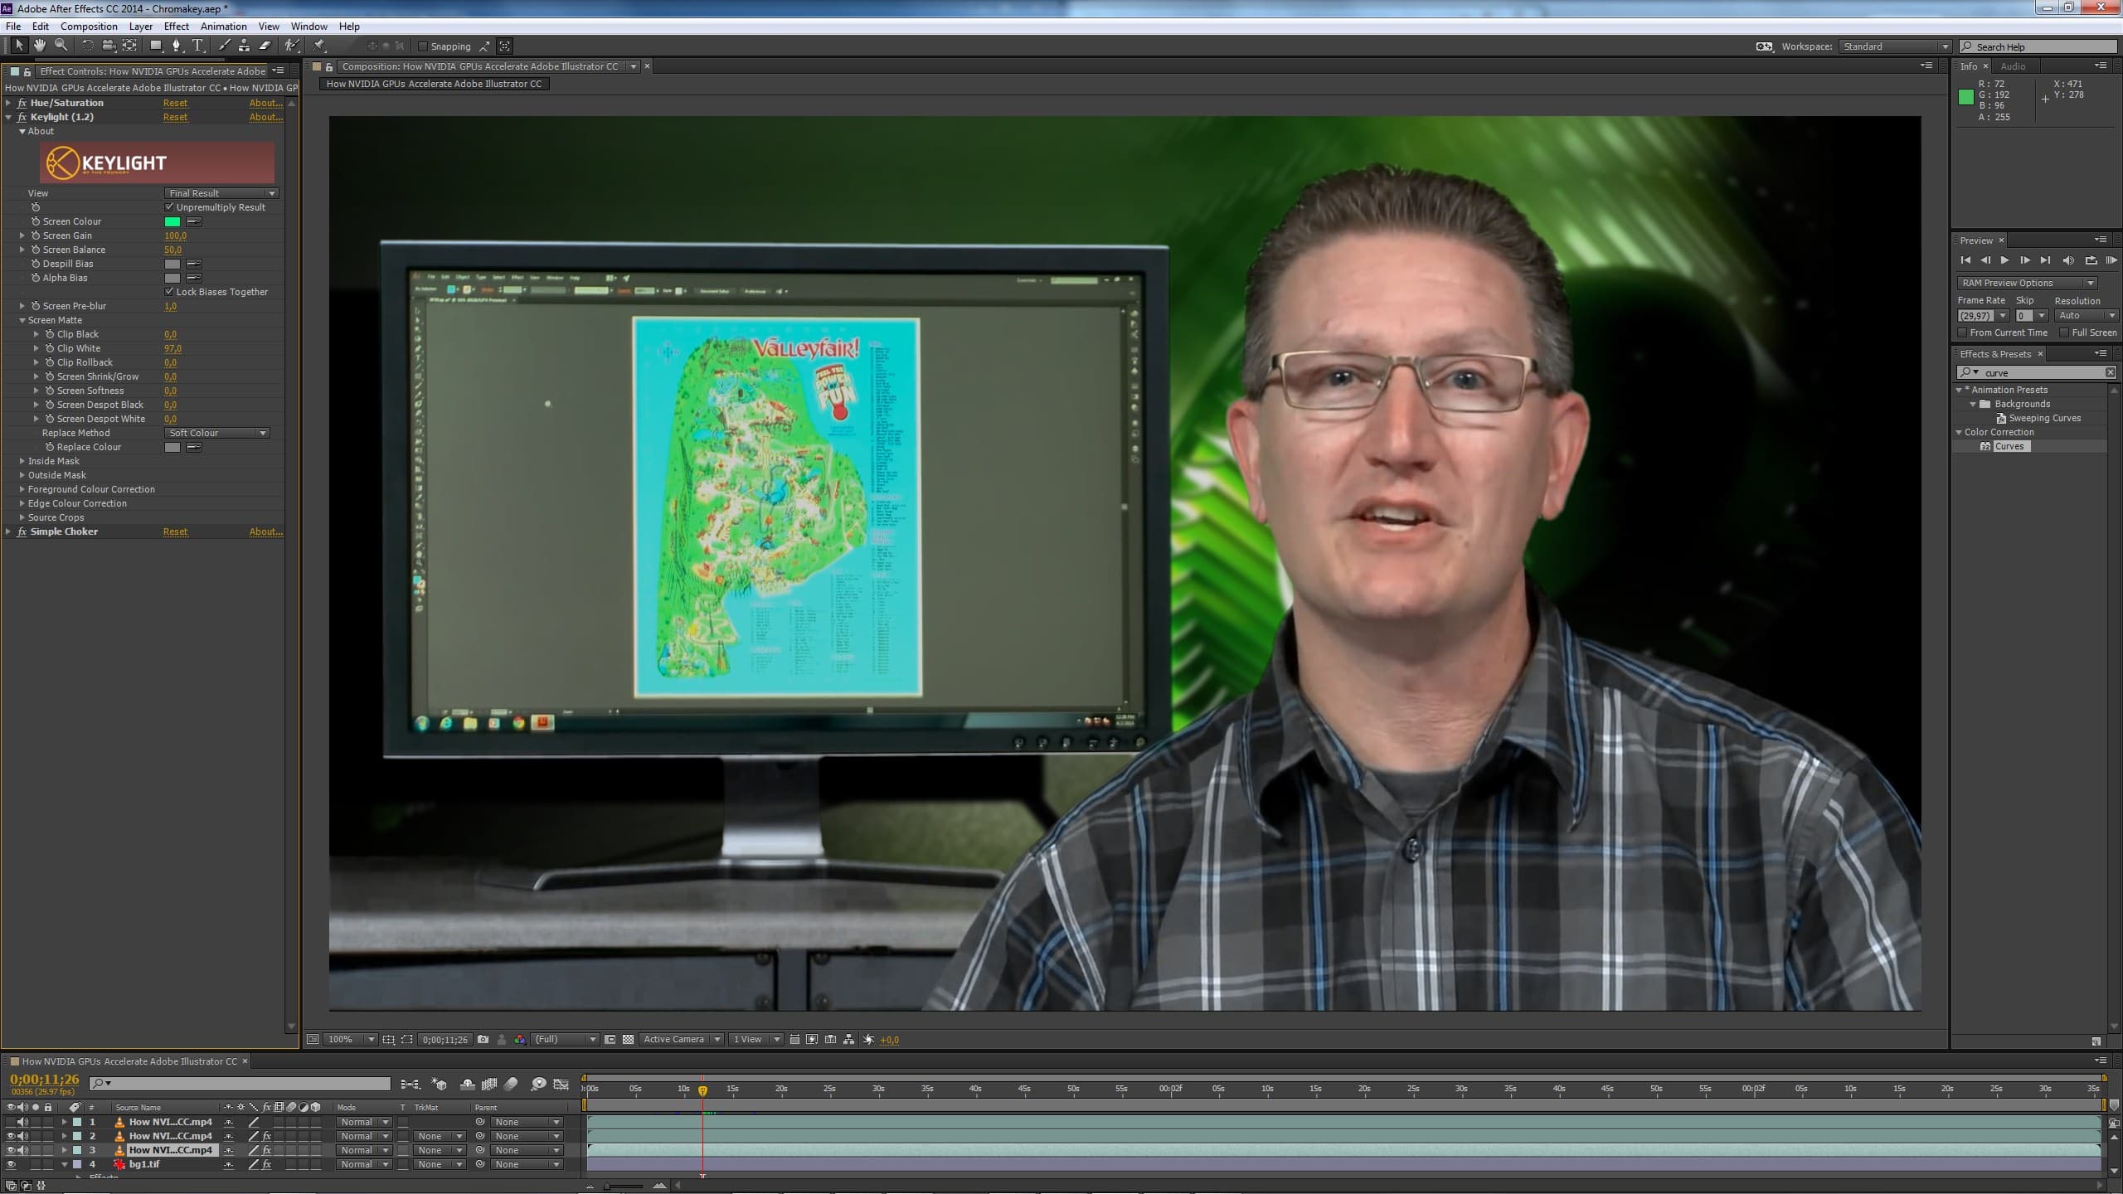Viewport: 2123px width, 1194px height.
Task: Open the Composition menu
Action: click(x=89, y=27)
